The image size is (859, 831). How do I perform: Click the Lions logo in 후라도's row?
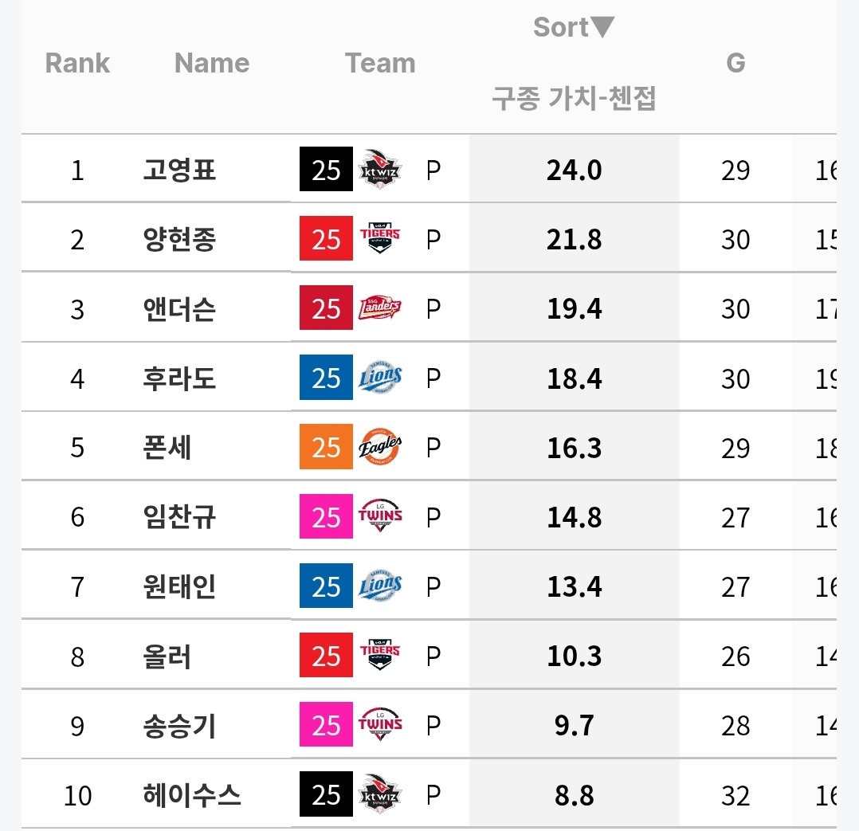click(x=380, y=378)
